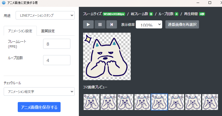Viewport: 222px width, 116px height.
Task: Rewind animation to first frame
Action: pos(112,25)
